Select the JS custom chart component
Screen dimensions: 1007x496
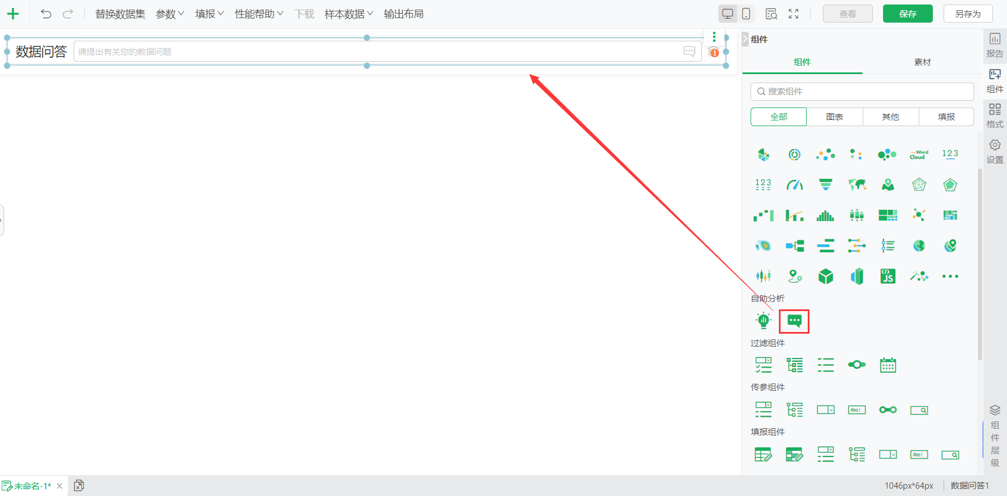(x=888, y=277)
